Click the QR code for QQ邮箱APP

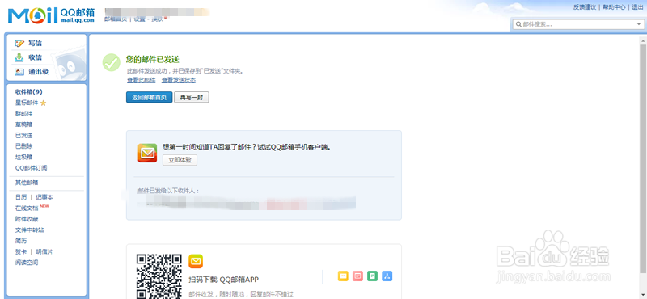pos(159,276)
